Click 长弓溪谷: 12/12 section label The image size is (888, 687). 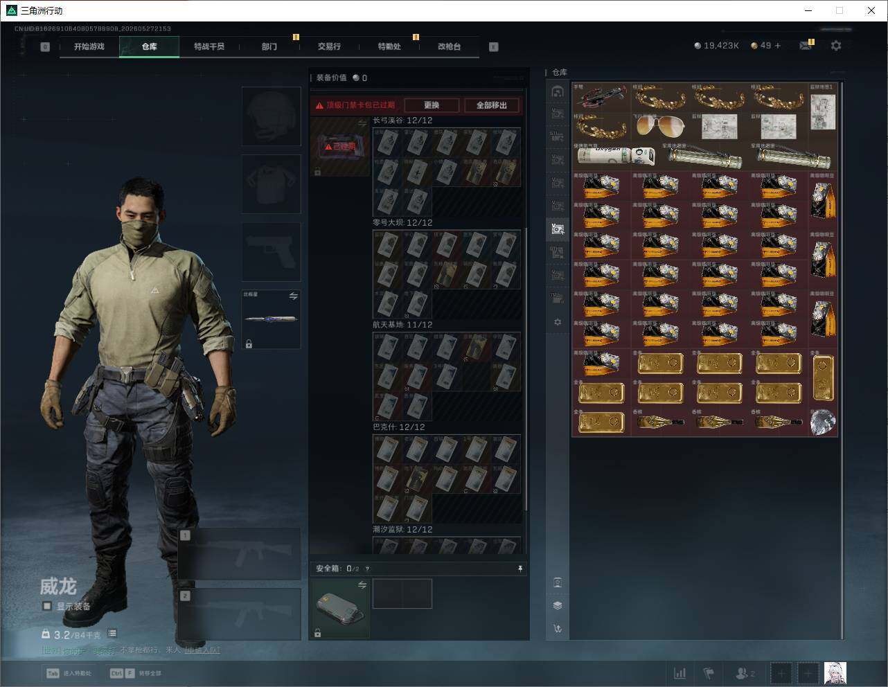(x=402, y=121)
